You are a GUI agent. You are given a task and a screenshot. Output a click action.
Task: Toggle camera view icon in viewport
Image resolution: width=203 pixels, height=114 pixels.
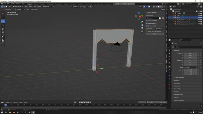142,28
